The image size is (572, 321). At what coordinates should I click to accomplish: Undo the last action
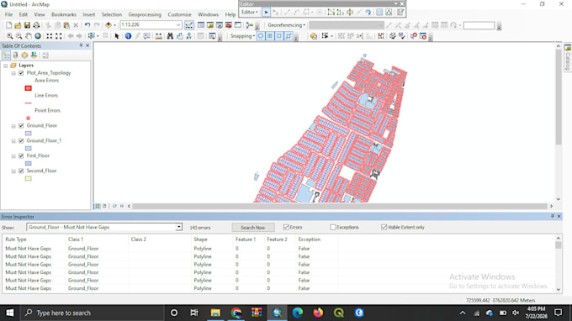coord(87,25)
